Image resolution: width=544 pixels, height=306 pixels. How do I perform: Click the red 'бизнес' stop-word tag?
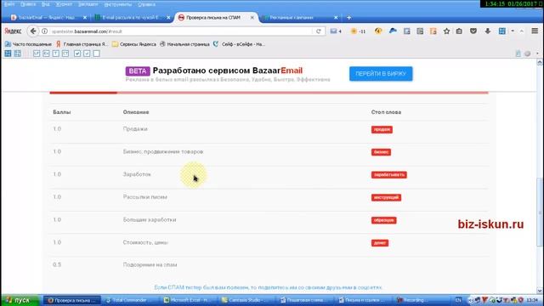point(381,152)
